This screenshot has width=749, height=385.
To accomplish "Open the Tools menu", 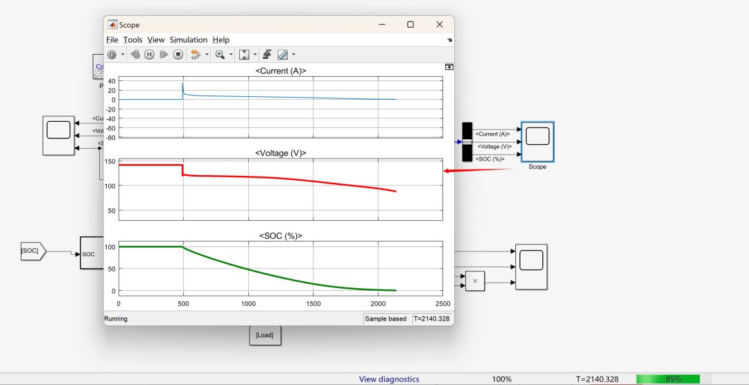I will [132, 40].
